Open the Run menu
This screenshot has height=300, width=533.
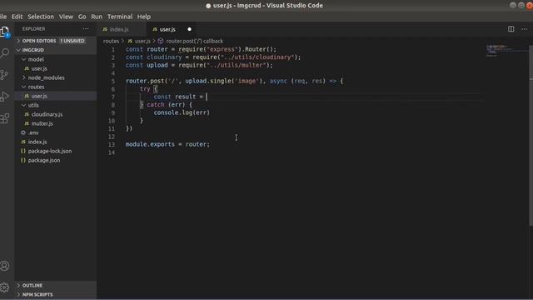97,17
